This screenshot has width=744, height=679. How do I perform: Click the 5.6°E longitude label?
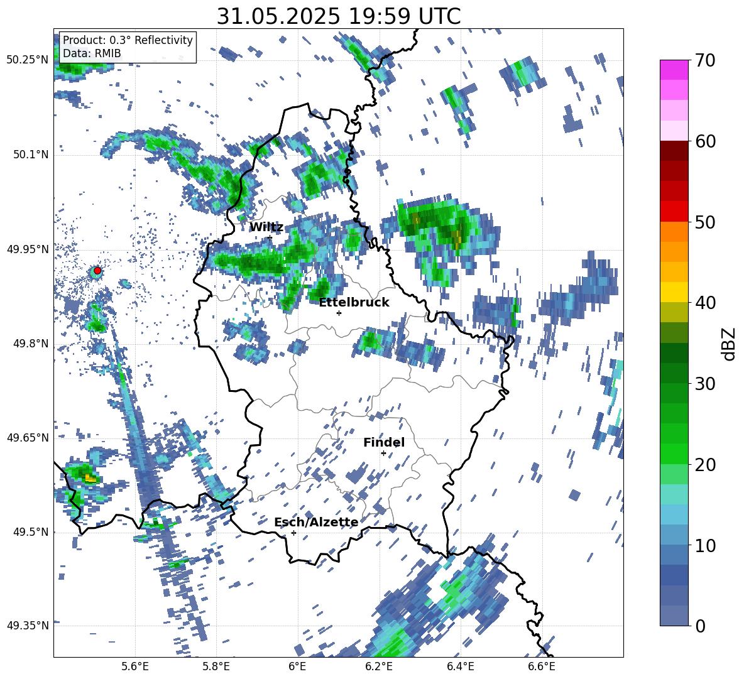coord(135,666)
